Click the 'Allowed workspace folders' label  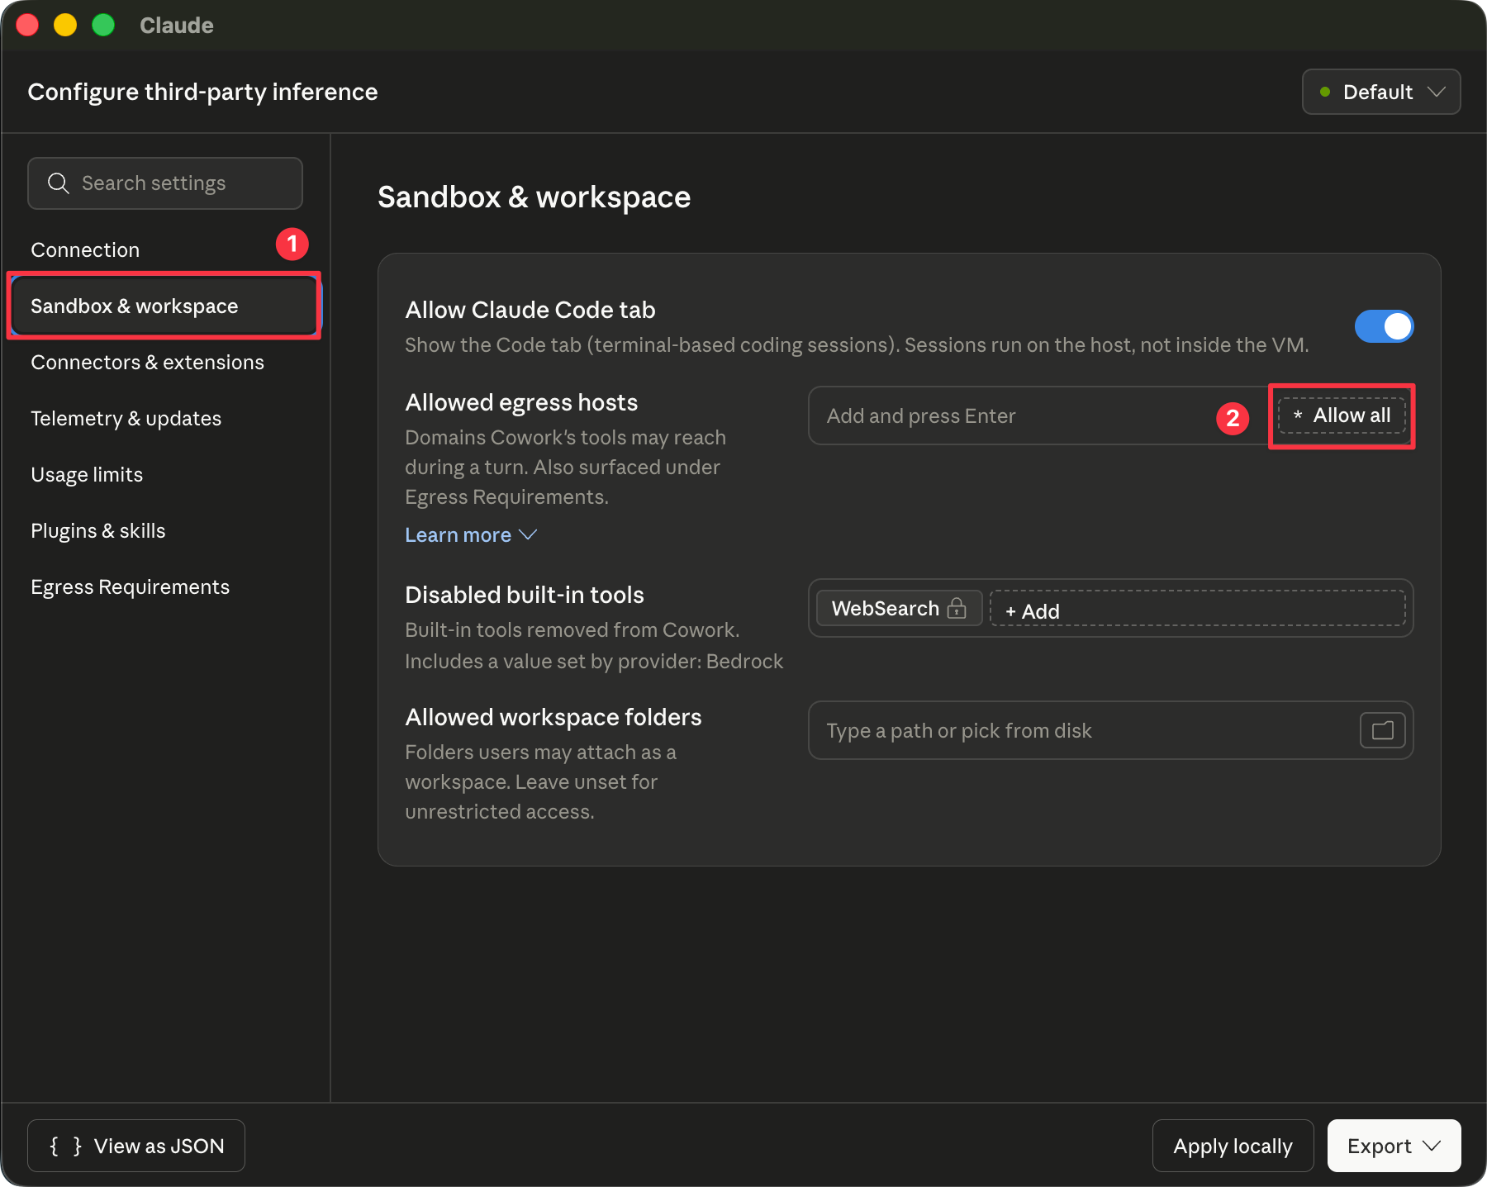pyautogui.click(x=553, y=717)
